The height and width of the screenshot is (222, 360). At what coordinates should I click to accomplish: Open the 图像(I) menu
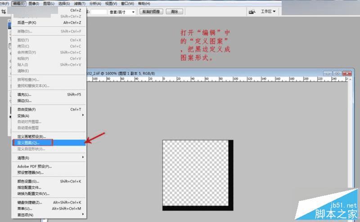[x=34, y=4]
